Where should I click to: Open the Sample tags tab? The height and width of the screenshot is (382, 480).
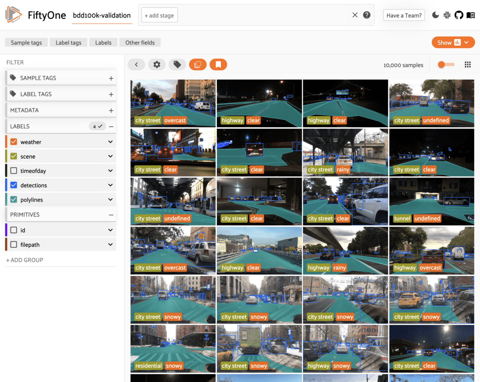26,43
